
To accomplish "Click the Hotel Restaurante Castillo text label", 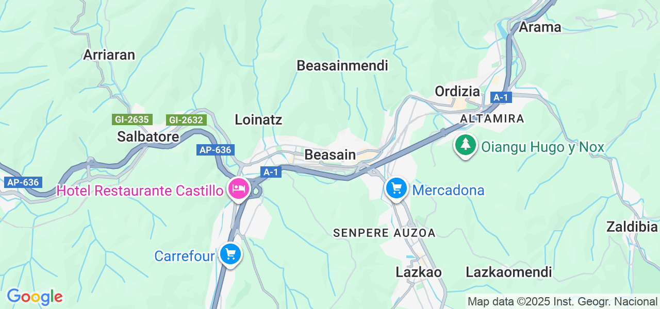I will click(140, 191).
